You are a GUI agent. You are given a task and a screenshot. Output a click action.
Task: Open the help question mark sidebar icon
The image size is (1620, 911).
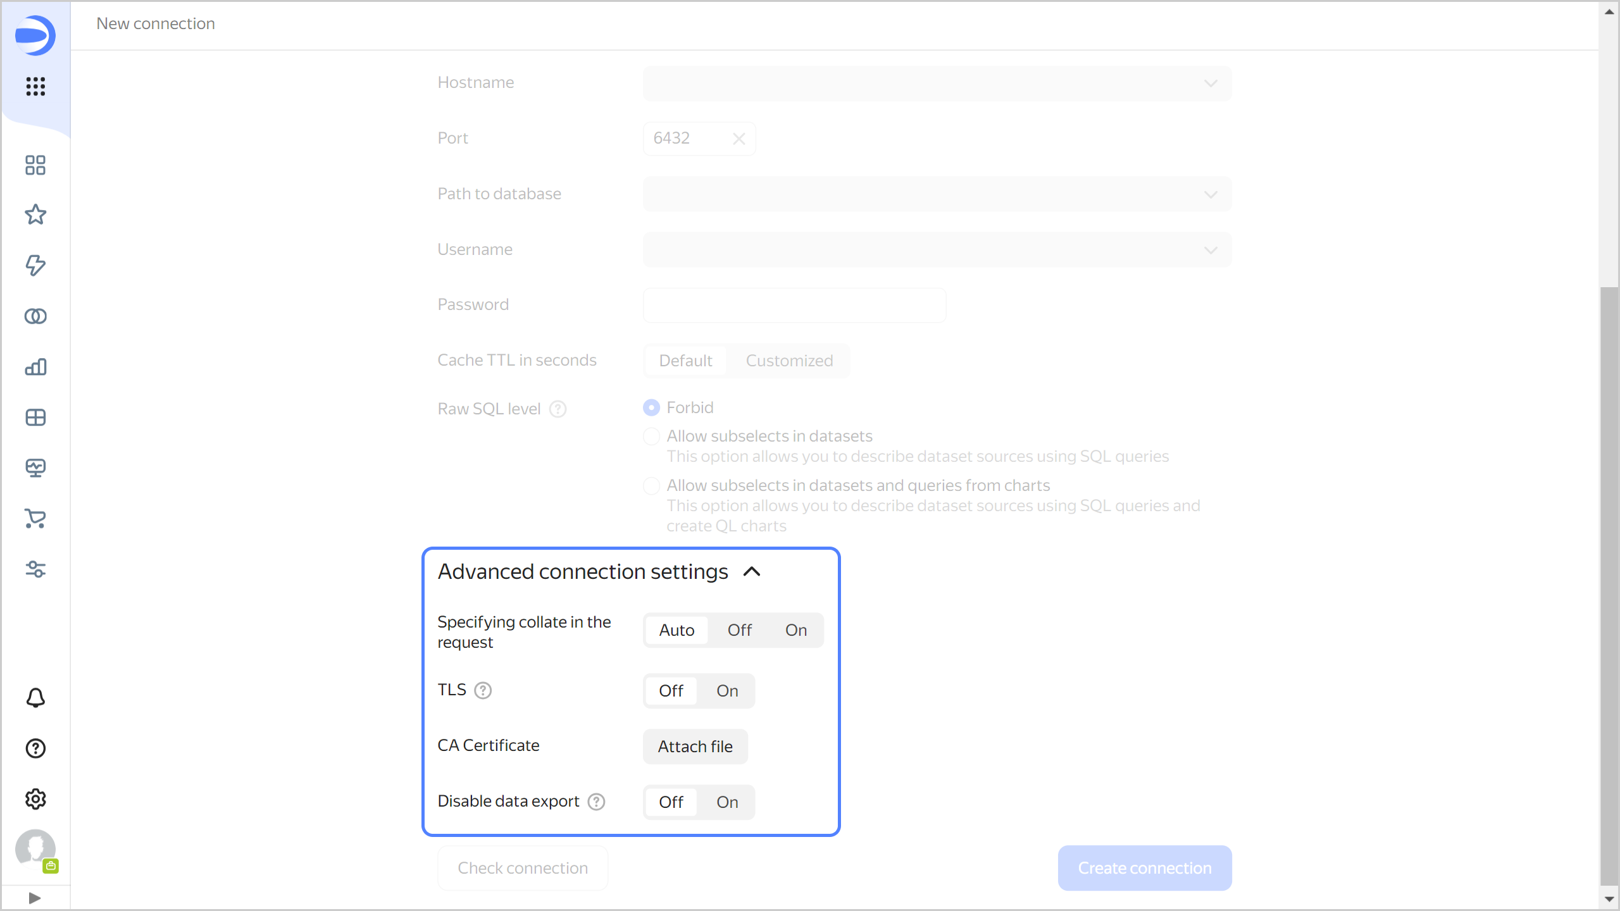[35, 748]
